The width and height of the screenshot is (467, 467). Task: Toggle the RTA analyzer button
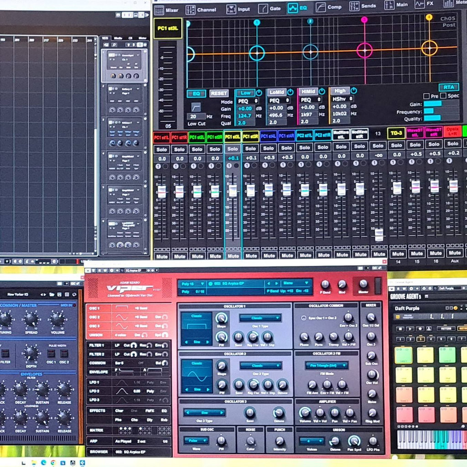[449, 87]
